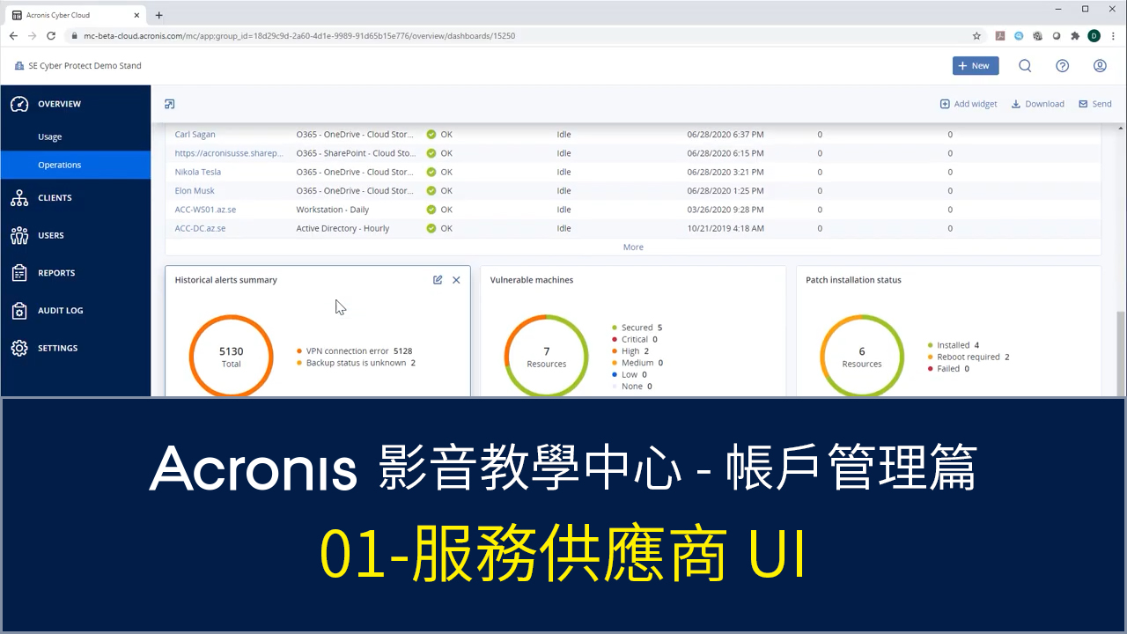Click Workstation - Daily plan cell

click(333, 210)
